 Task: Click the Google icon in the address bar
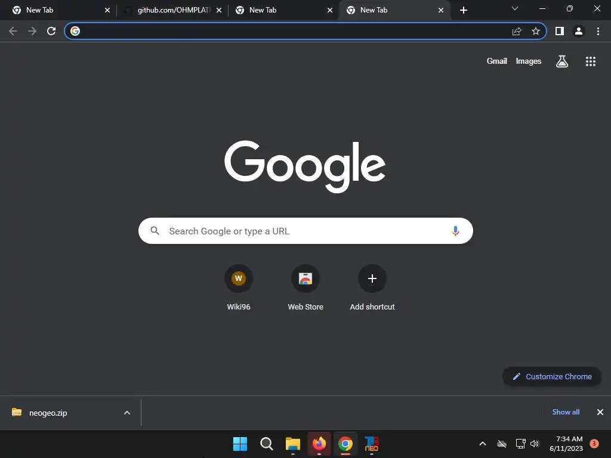tap(75, 31)
